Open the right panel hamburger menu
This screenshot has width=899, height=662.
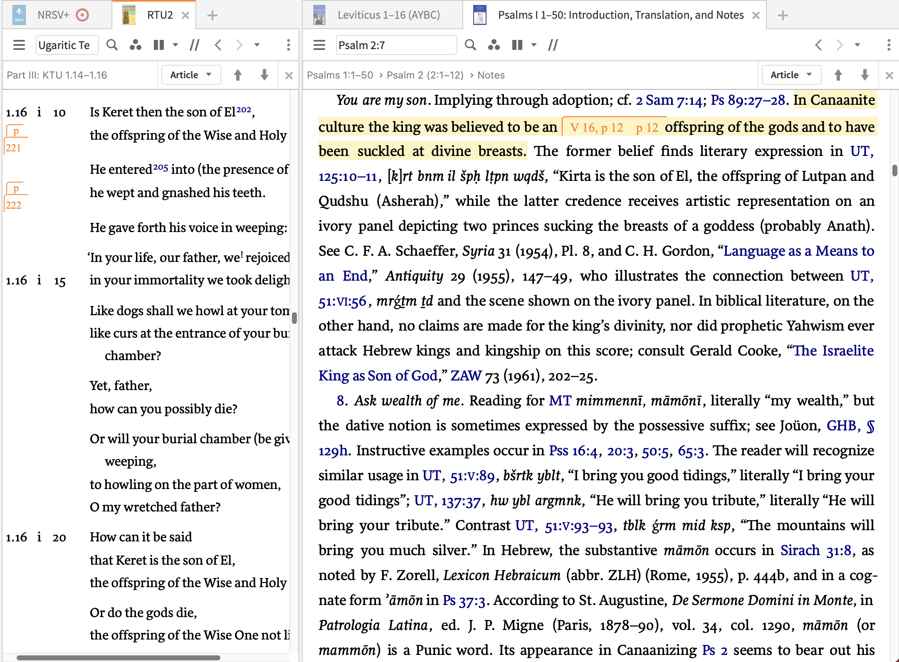click(x=319, y=45)
